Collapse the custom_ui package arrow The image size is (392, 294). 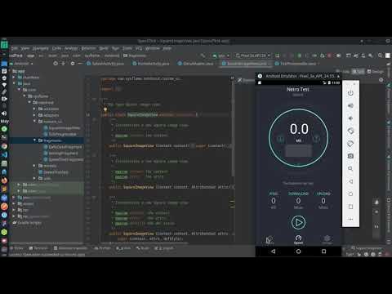pyautogui.click(x=34, y=121)
